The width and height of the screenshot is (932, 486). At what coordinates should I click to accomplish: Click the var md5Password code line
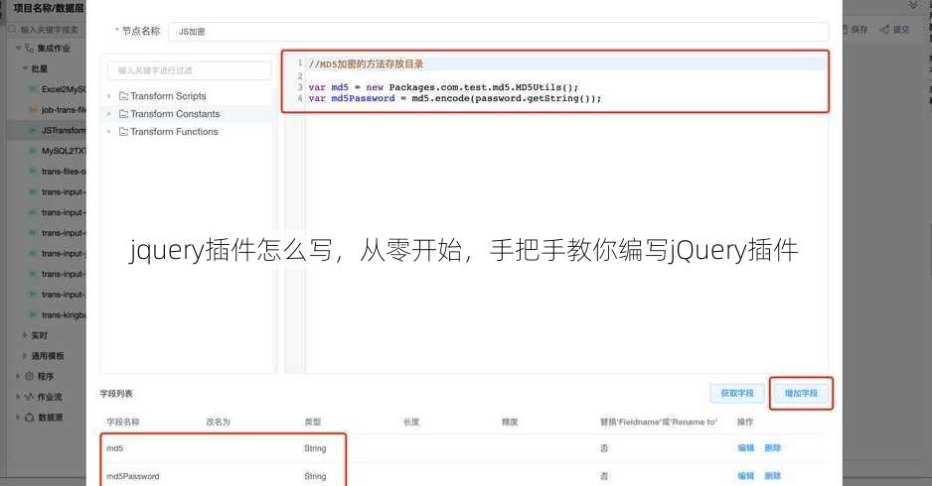pyautogui.click(x=455, y=98)
